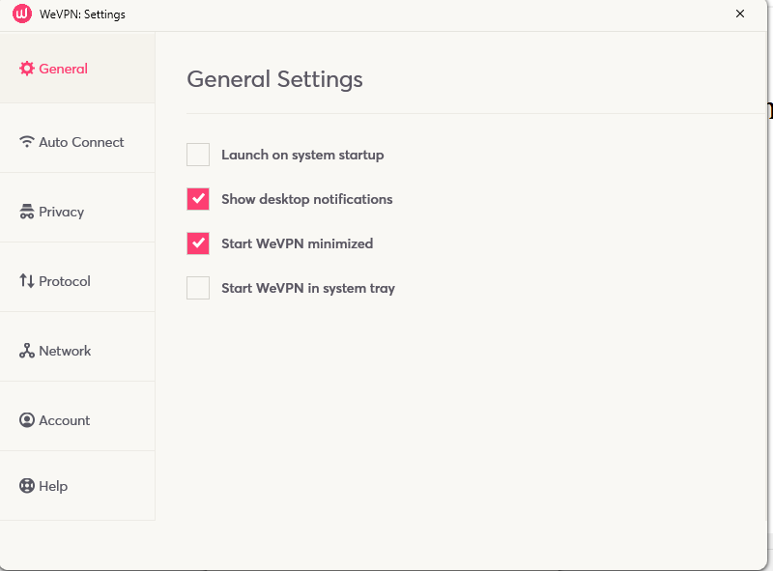Switch to Auto Connect tab label
The height and width of the screenshot is (571, 773).
tap(81, 142)
